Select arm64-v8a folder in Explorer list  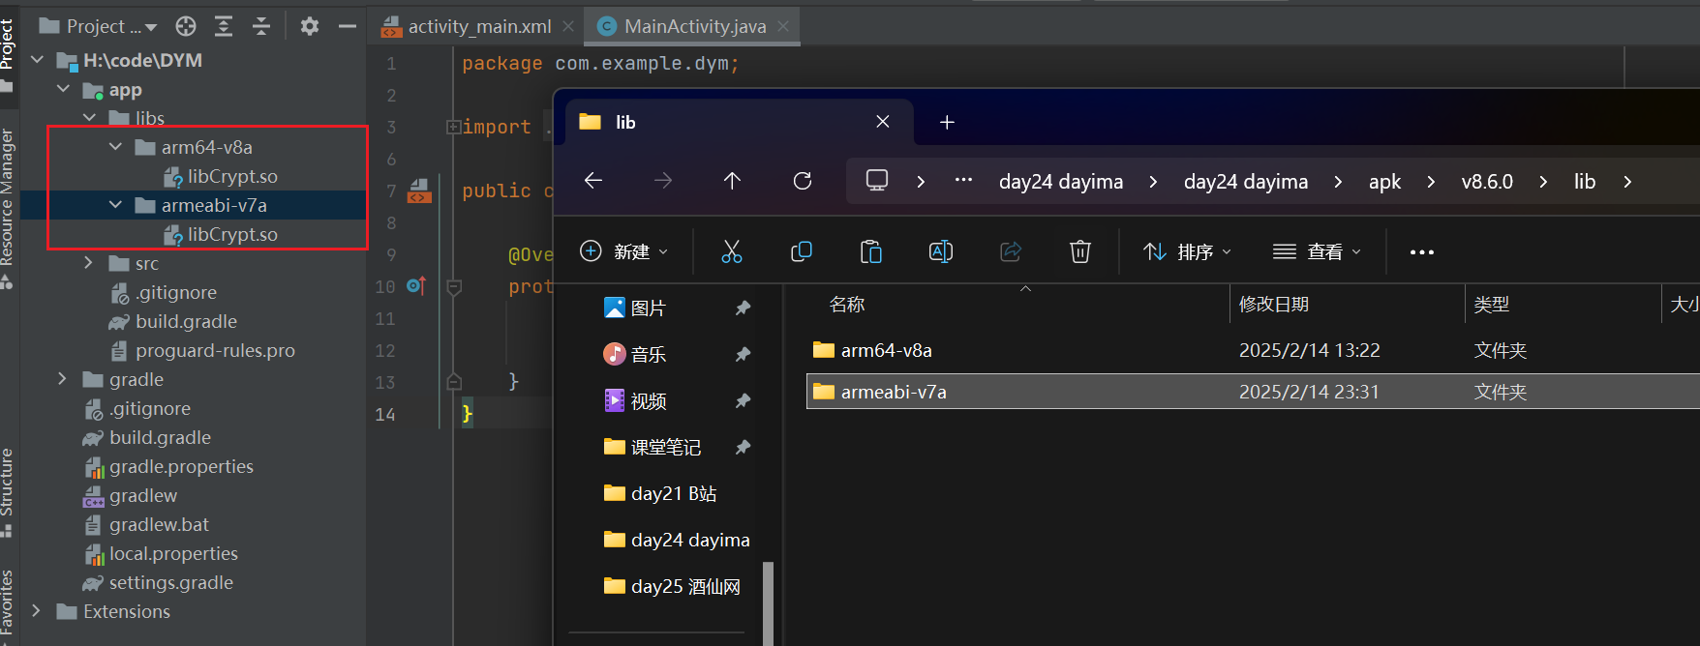point(1253,350)
